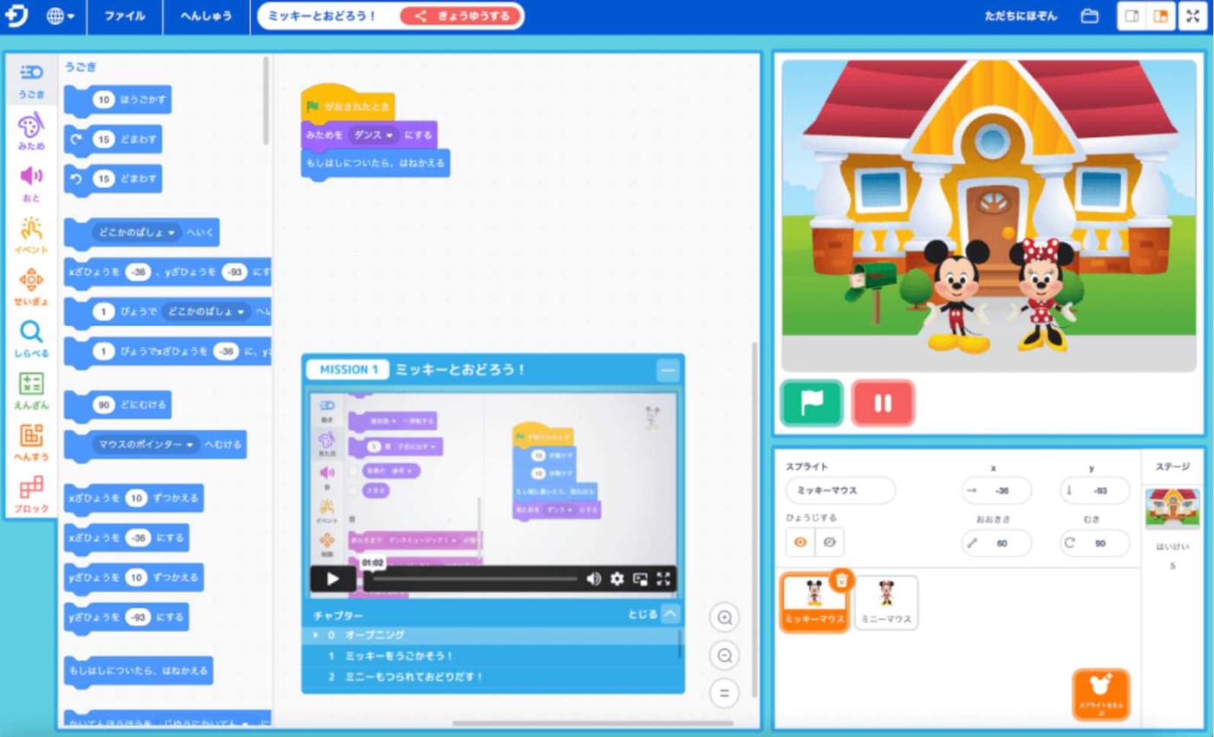The image size is (1214, 737).
Task: Open the おと (Sound) block category
Action: pyautogui.click(x=31, y=183)
